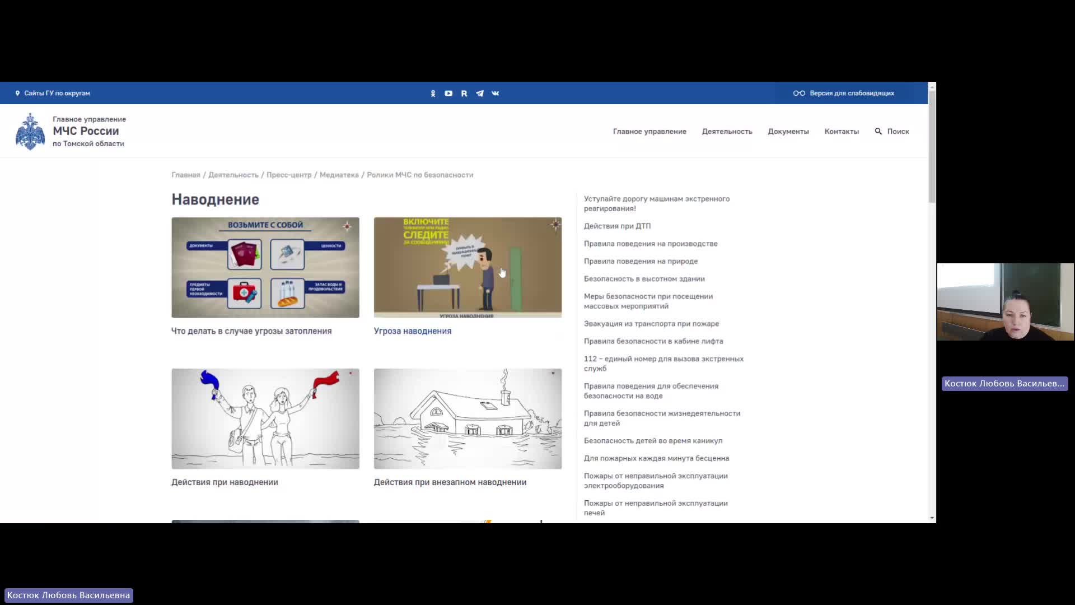
Task: Open Пожары от неправильной эксплуатации электрооборудования
Action: pos(656,481)
